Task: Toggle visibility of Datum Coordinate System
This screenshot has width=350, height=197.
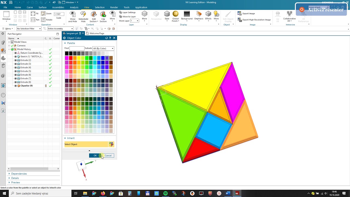Action: coord(16,53)
